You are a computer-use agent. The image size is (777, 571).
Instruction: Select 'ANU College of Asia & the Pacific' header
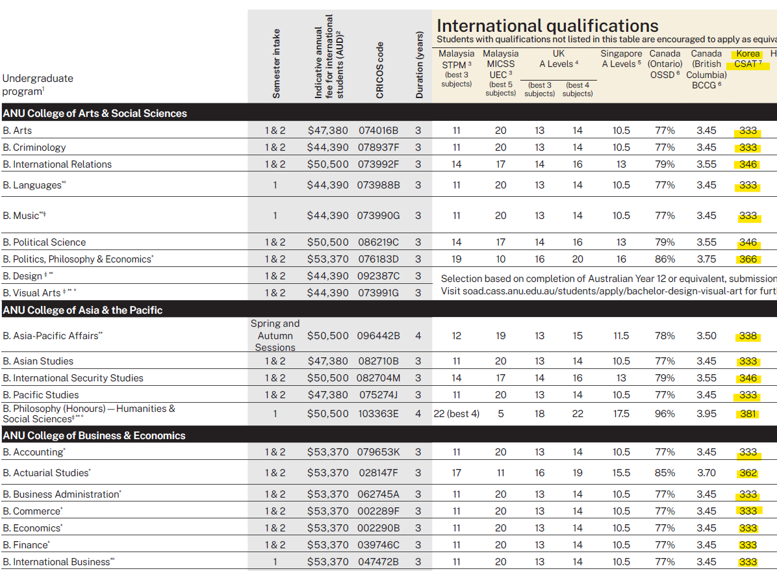tap(83, 310)
